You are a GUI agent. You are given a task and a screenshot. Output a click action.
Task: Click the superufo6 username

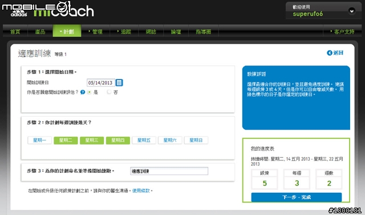point(308,14)
